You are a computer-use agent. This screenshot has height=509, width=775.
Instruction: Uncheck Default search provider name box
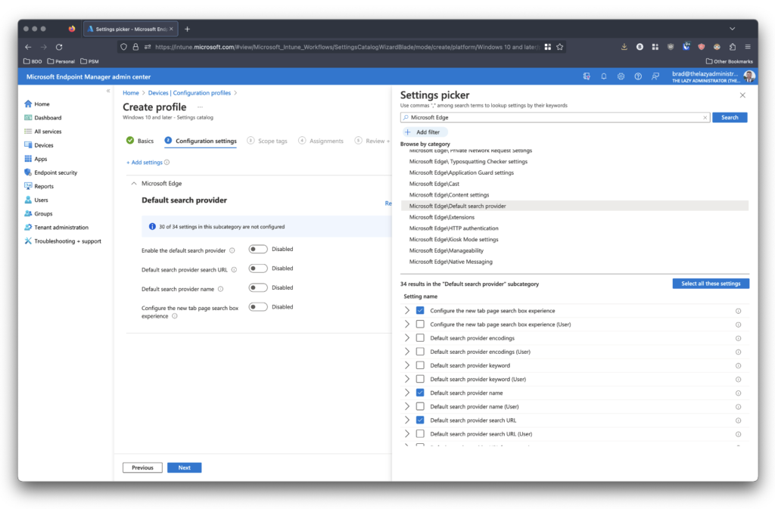click(x=420, y=393)
